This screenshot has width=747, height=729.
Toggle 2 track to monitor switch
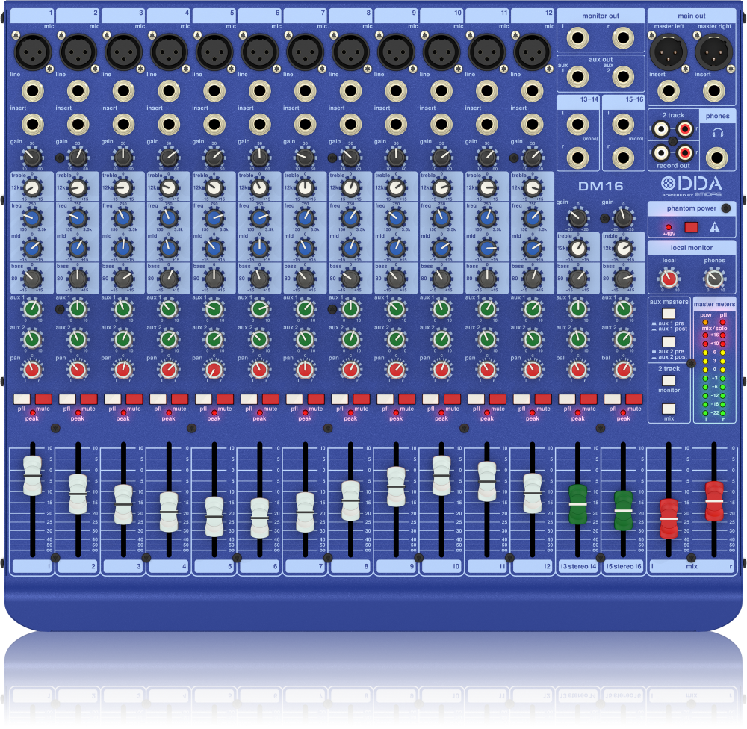pyautogui.click(x=669, y=380)
